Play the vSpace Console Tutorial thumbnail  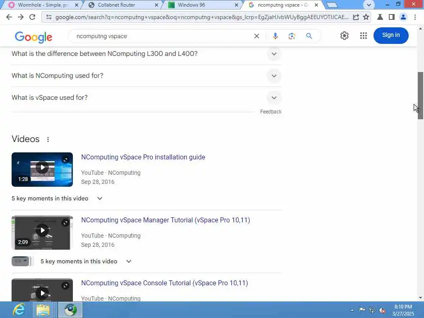coord(42,290)
